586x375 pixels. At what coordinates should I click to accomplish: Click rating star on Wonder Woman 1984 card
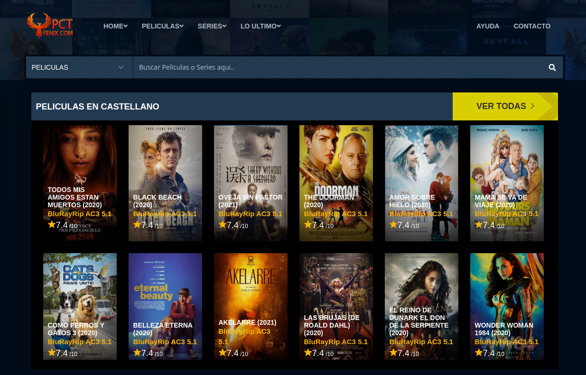click(479, 353)
